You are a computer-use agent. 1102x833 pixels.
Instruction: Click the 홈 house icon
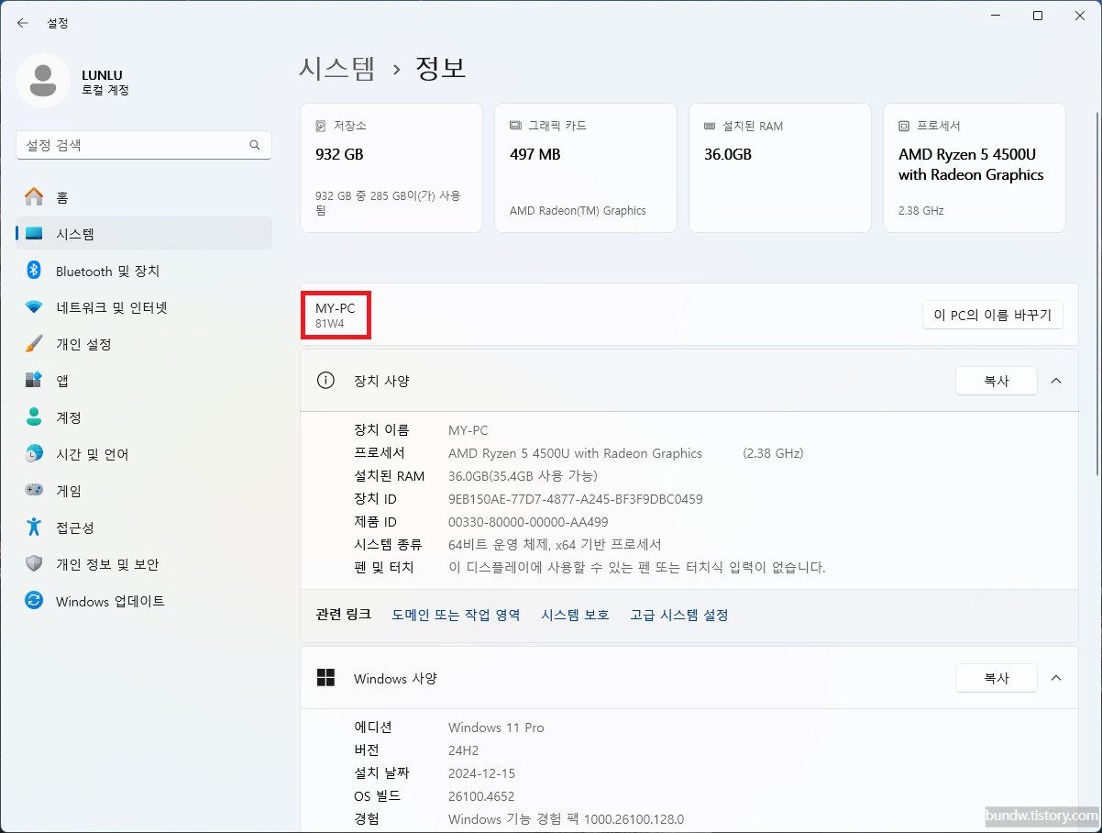[x=34, y=197]
